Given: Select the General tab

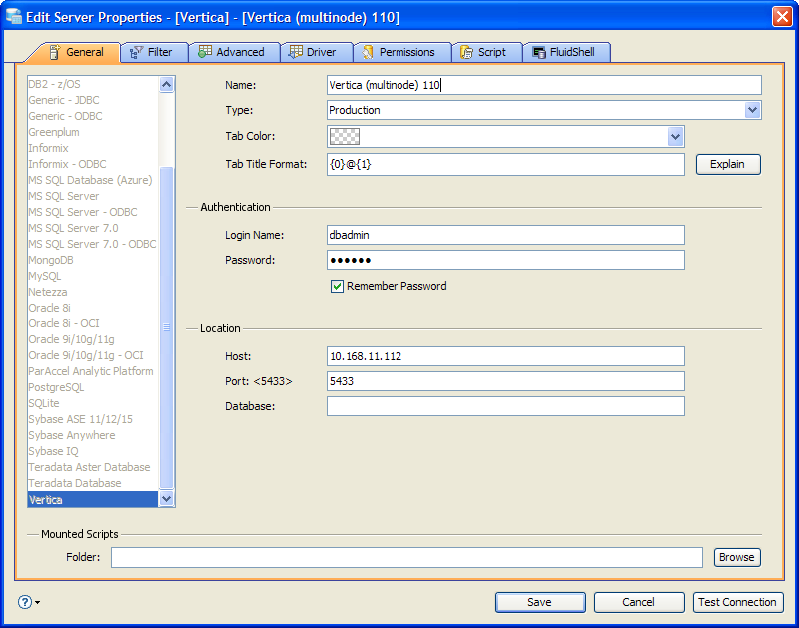Looking at the screenshot, I should point(77,52).
